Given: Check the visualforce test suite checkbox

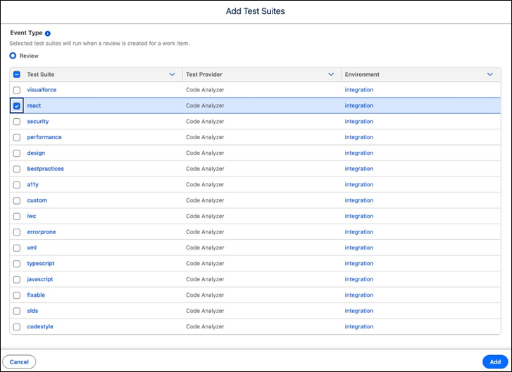Looking at the screenshot, I should tap(17, 90).
